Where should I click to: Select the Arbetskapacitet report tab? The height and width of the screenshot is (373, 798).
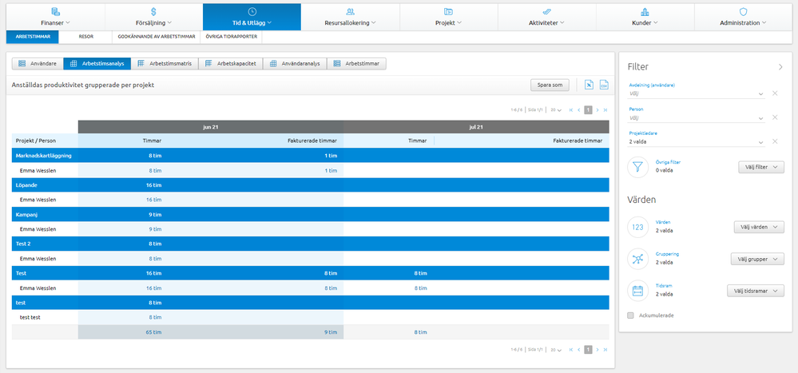pyautogui.click(x=231, y=64)
